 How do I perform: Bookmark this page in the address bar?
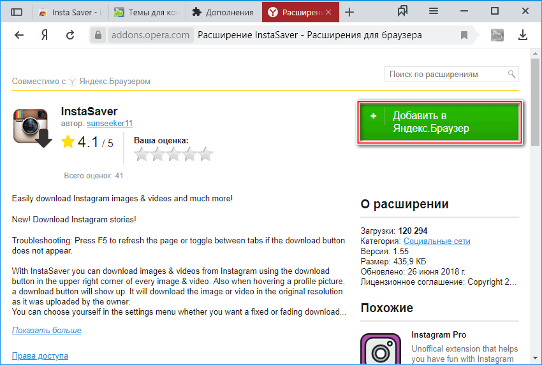464,35
